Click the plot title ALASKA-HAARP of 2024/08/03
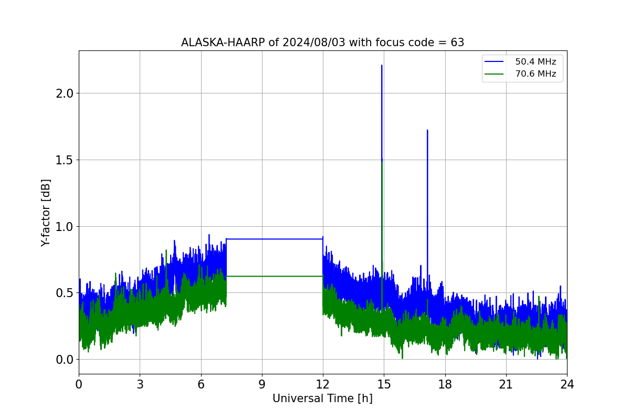The height and width of the screenshot is (420, 630). pyautogui.click(x=322, y=43)
